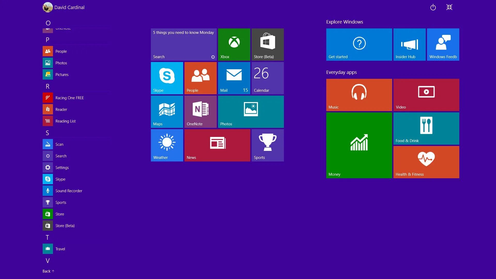This screenshot has width=496, height=279.
Task: Open the Money tile
Action: (359, 145)
